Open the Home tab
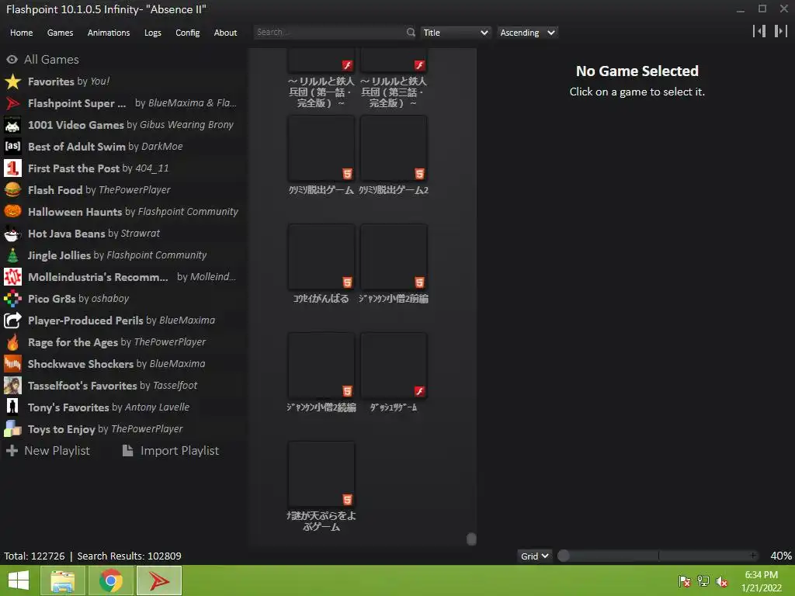This screenshot has width=795, height=596. pos(21,33)
